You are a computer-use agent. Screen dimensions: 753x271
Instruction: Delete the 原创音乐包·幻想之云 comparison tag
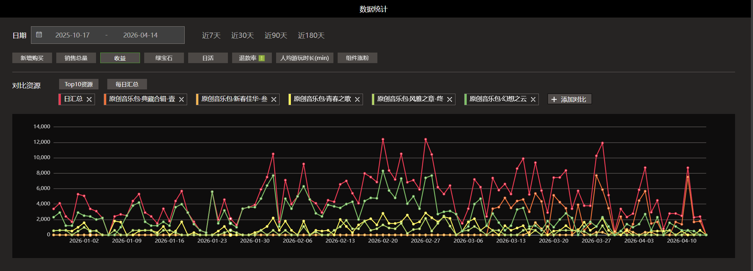click(x=533, y=99)
